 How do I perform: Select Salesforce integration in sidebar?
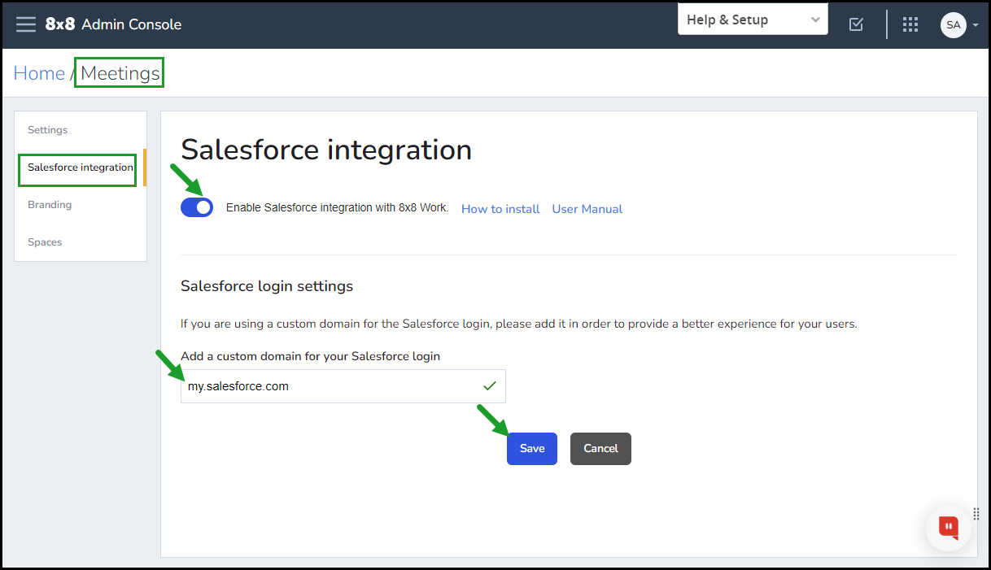[x=80, y=168]
